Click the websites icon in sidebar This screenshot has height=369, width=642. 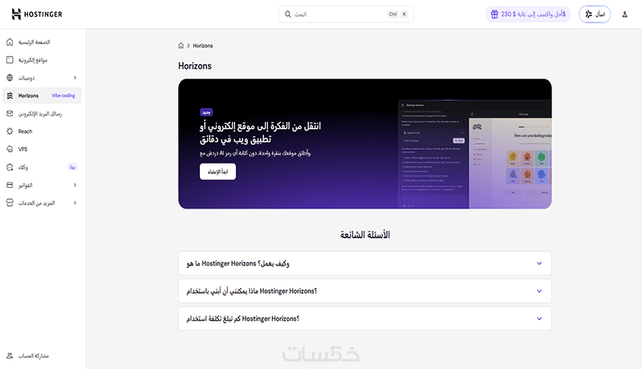click(10, 60)
